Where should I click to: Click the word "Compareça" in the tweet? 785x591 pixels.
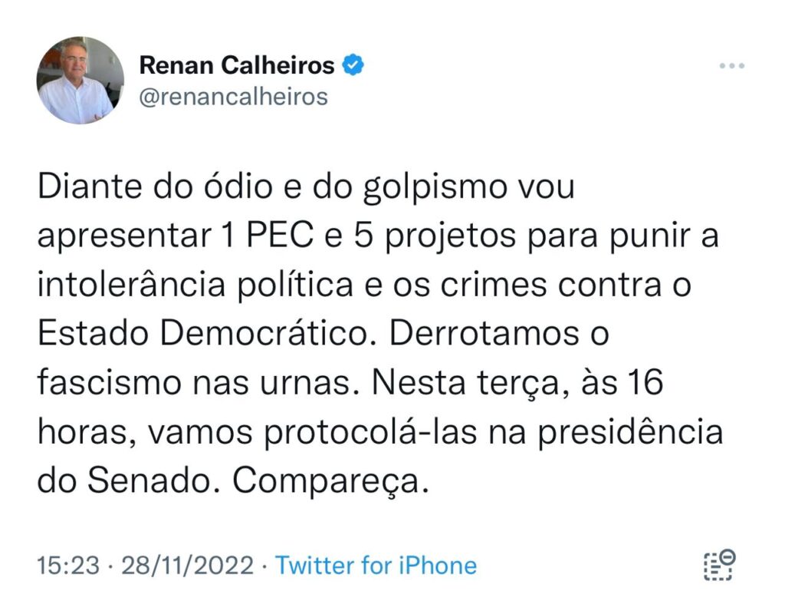(x=326, y=480)
